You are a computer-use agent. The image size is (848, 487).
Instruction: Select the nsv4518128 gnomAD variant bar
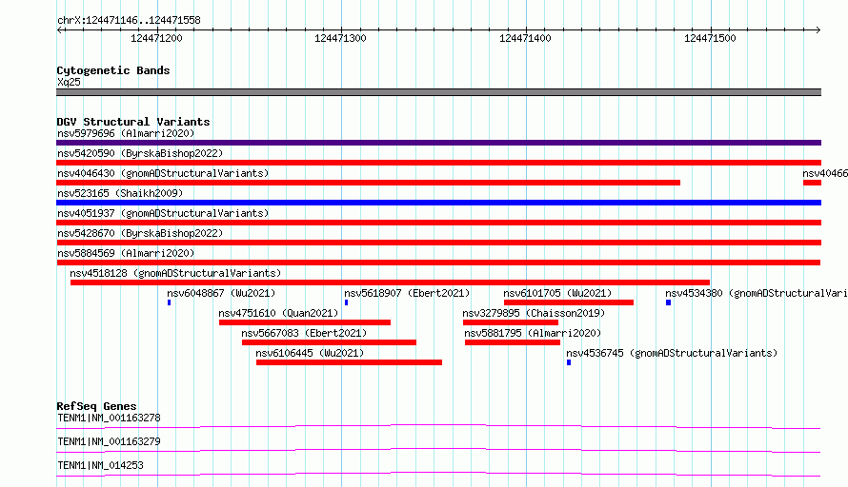click(390, 282)
